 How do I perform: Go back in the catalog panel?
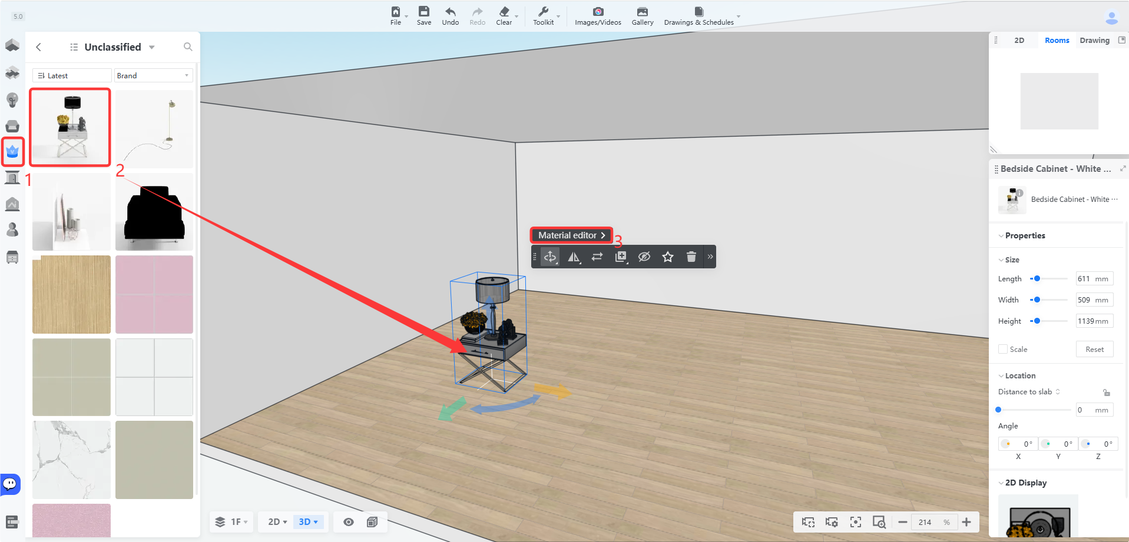[x=39, y=47]
